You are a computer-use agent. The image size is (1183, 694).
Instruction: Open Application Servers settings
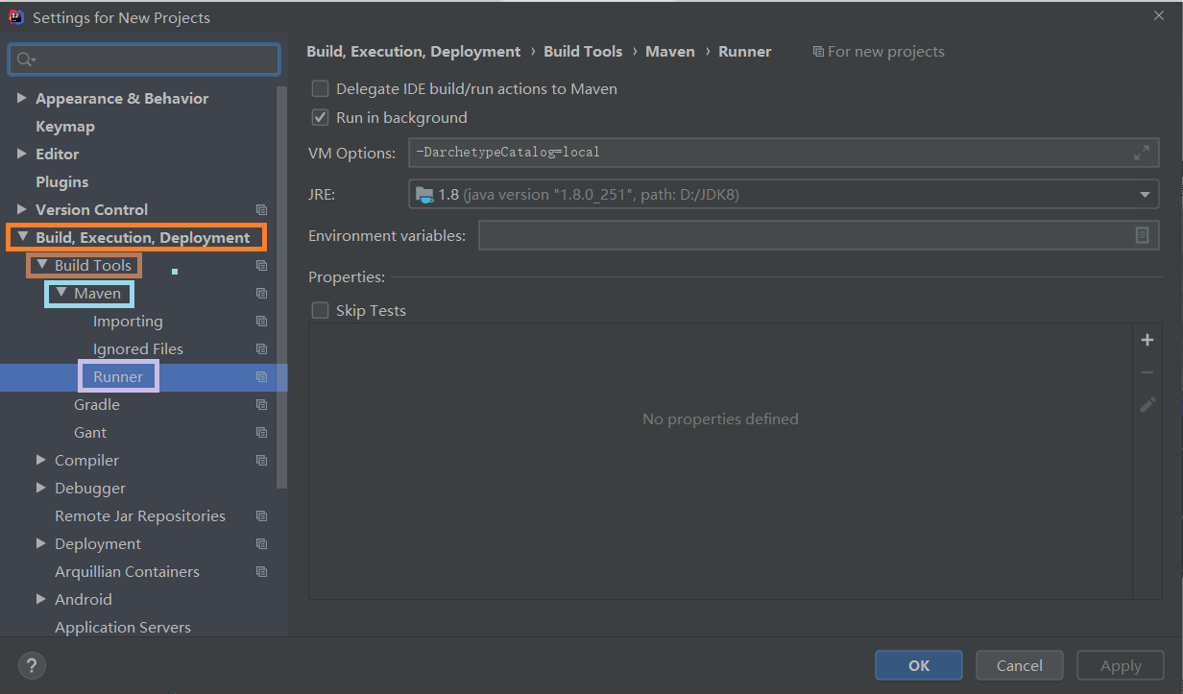point(123,627)
